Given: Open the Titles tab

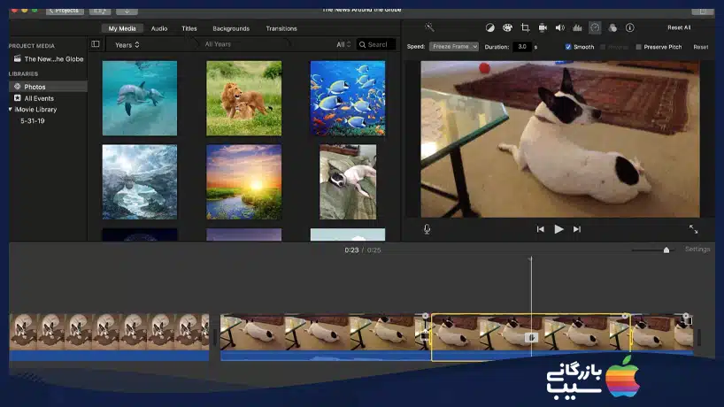Looking at the screenshot, I should tap(189, 28).
